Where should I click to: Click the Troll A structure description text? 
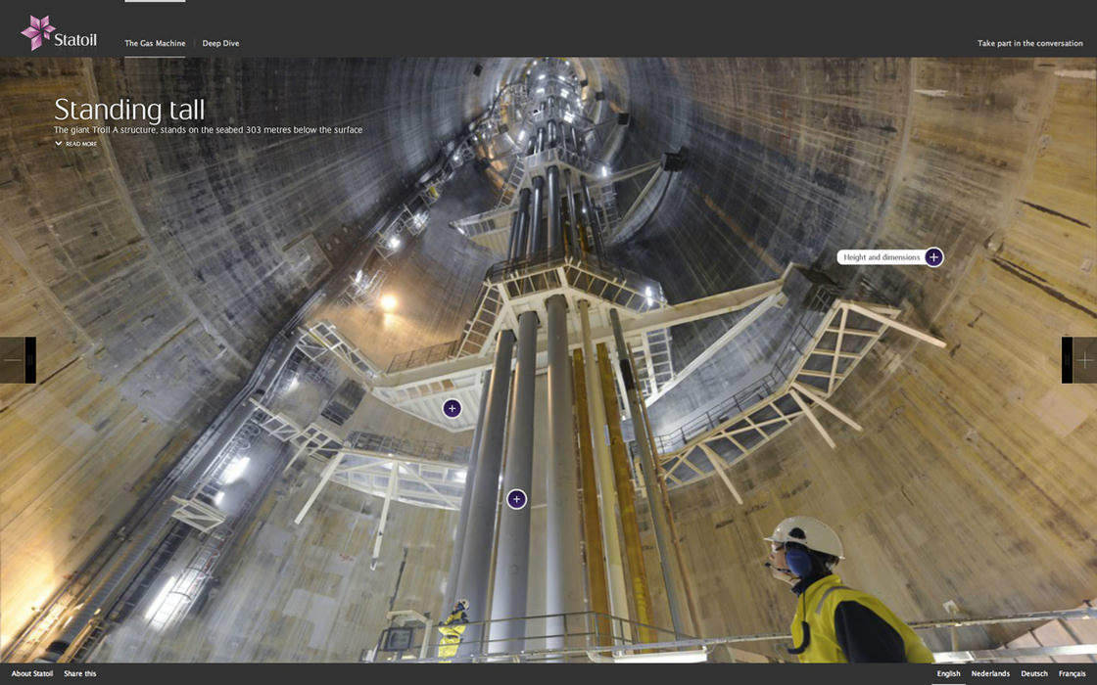[209, 130]
